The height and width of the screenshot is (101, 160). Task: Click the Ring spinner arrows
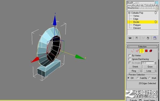(141, 71)
